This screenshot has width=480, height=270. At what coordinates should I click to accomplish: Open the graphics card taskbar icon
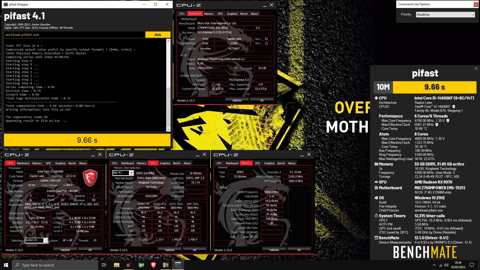click(141, 265)
